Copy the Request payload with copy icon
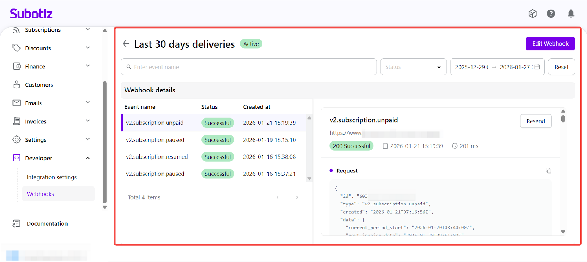The image size is (587, 262). (548, 171)
